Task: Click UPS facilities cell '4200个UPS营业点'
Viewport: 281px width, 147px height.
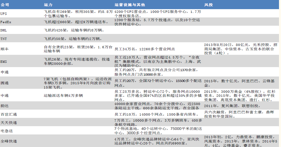Action: [158, 14]
